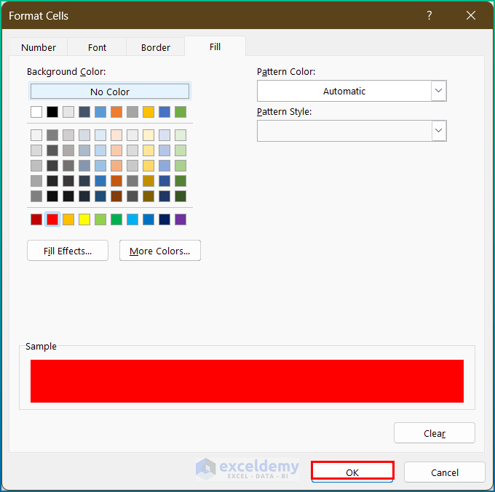The height and width of the screenshot is (492, 495).
Task: Switch to the Number tab
Action: coord(39,47)
